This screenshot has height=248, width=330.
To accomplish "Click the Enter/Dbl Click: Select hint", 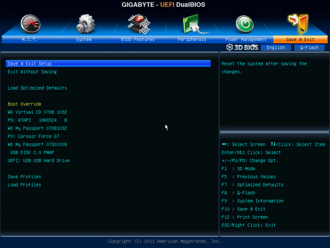I will [x=251, y=153].
